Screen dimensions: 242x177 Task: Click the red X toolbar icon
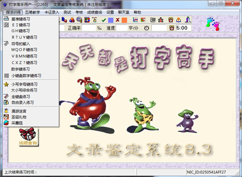pos(117,20)
